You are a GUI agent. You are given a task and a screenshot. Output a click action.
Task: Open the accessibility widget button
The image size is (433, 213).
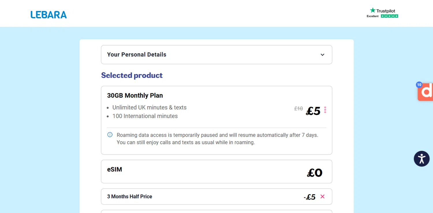tap(421, 159)
